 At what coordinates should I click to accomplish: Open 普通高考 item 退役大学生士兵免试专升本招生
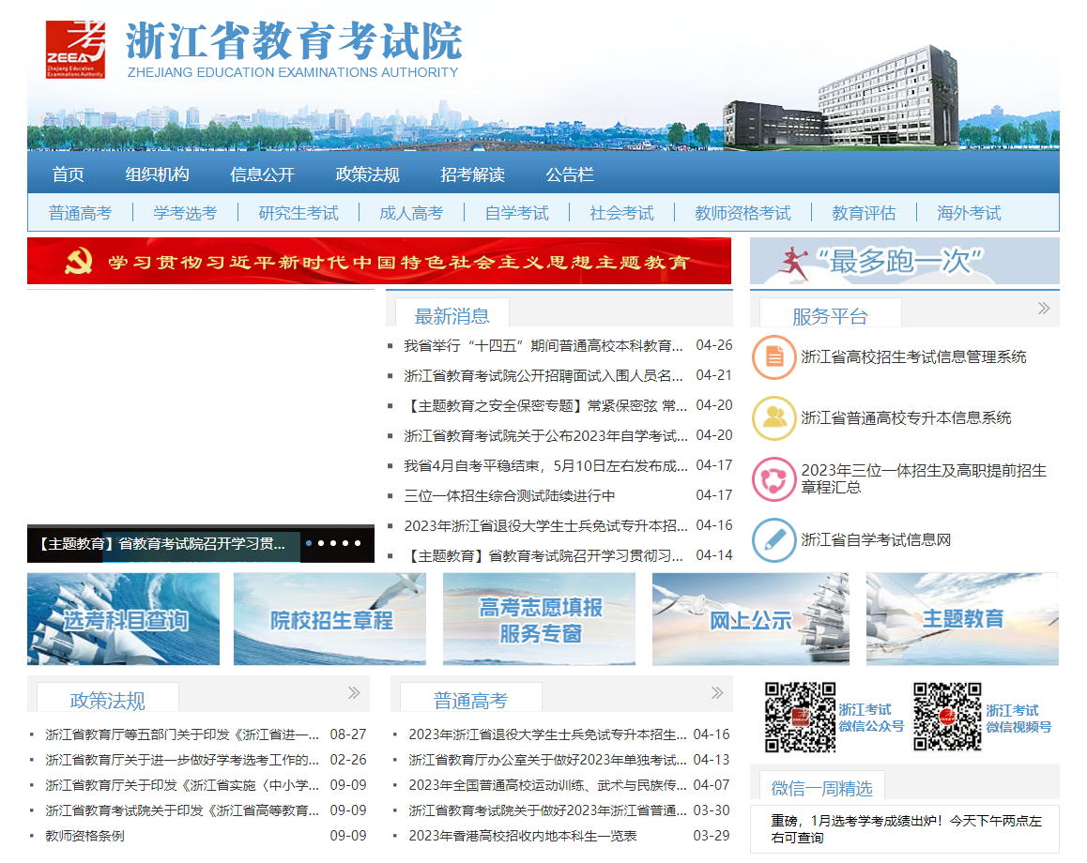(547, 734)
